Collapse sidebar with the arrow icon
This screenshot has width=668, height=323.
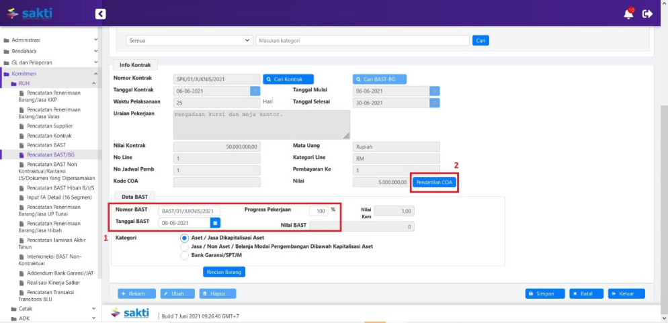click(100, 13)
